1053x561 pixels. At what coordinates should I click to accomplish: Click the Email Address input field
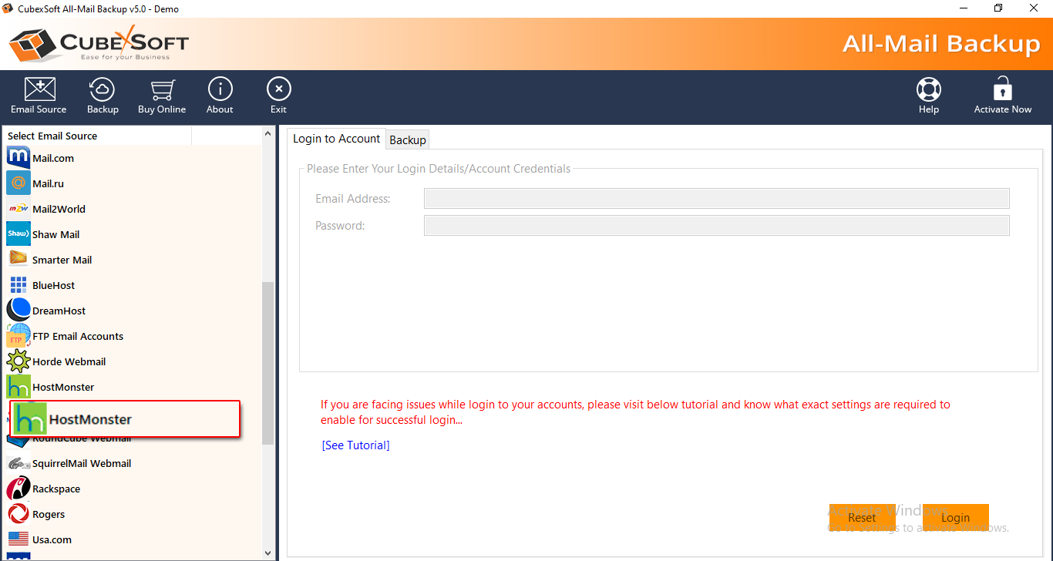click(x=716, y=199)
